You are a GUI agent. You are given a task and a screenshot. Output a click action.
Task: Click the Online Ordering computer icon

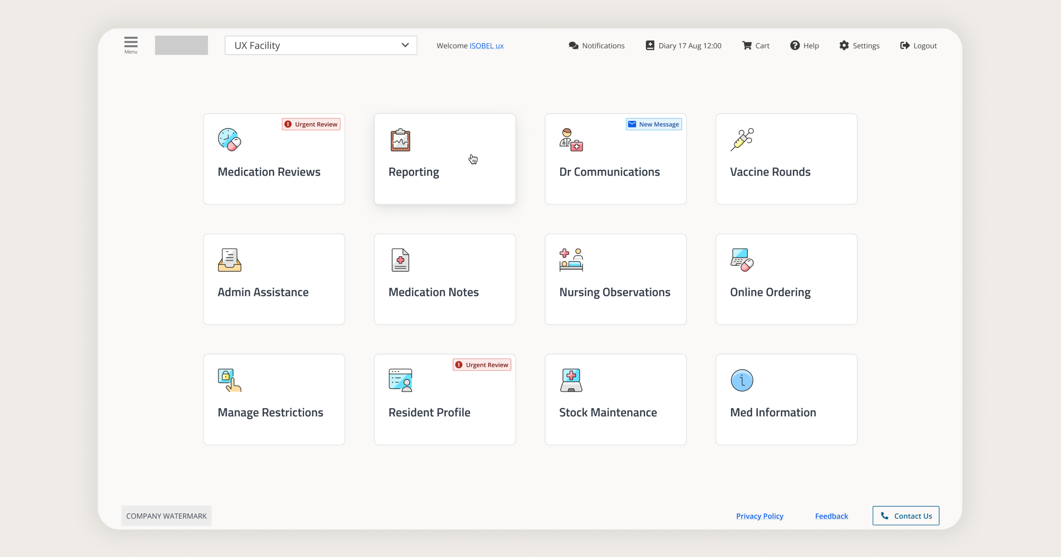coord(742,260)
